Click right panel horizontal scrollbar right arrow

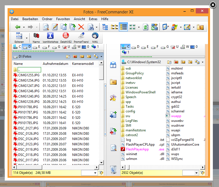[203, 167]
